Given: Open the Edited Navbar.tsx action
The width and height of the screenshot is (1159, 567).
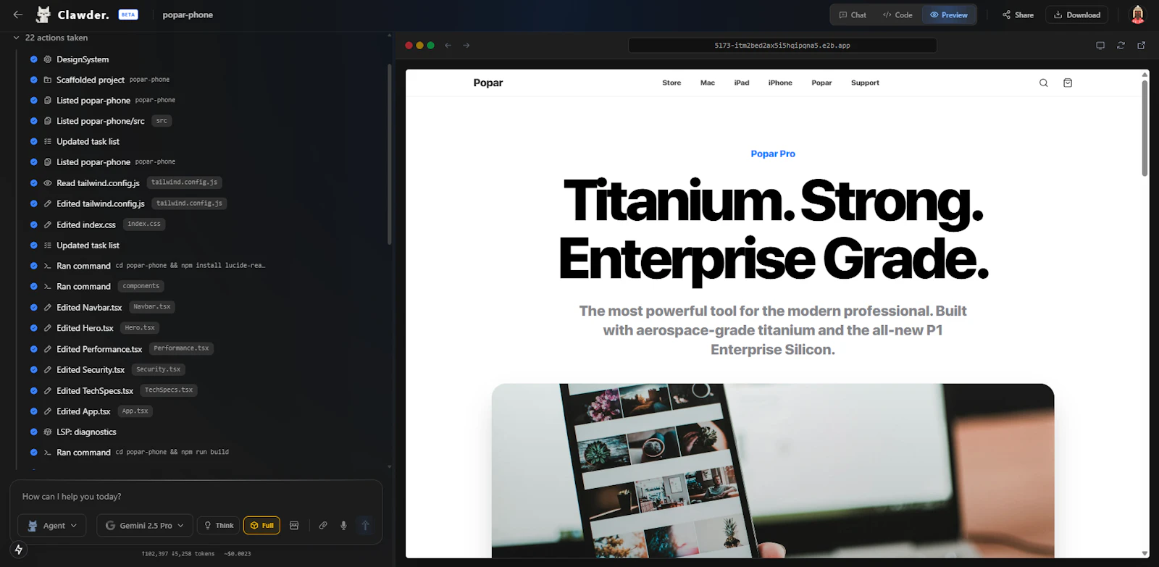Looking at the screenshot, I should [x=102, y=307].
